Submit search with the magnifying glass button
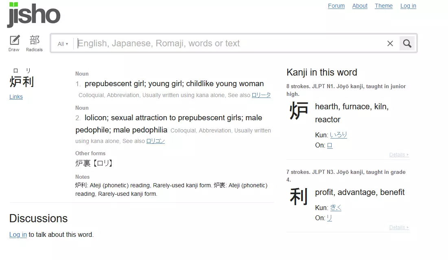 pos(407,43)
